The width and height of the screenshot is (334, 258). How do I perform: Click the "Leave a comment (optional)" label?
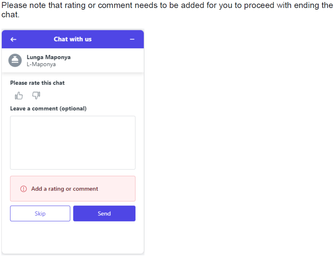48,109
